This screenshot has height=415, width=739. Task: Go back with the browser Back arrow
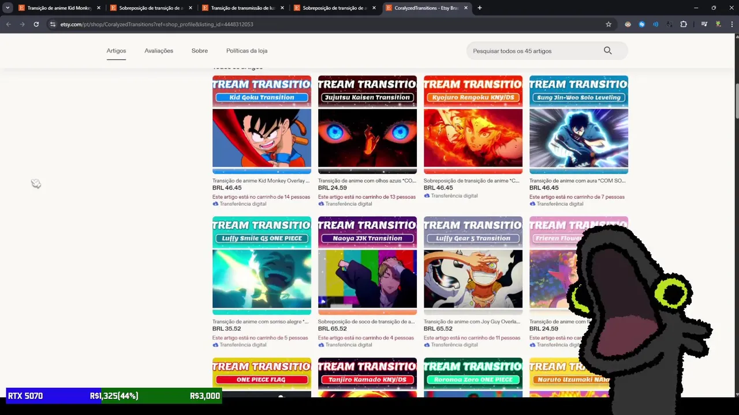8,24
